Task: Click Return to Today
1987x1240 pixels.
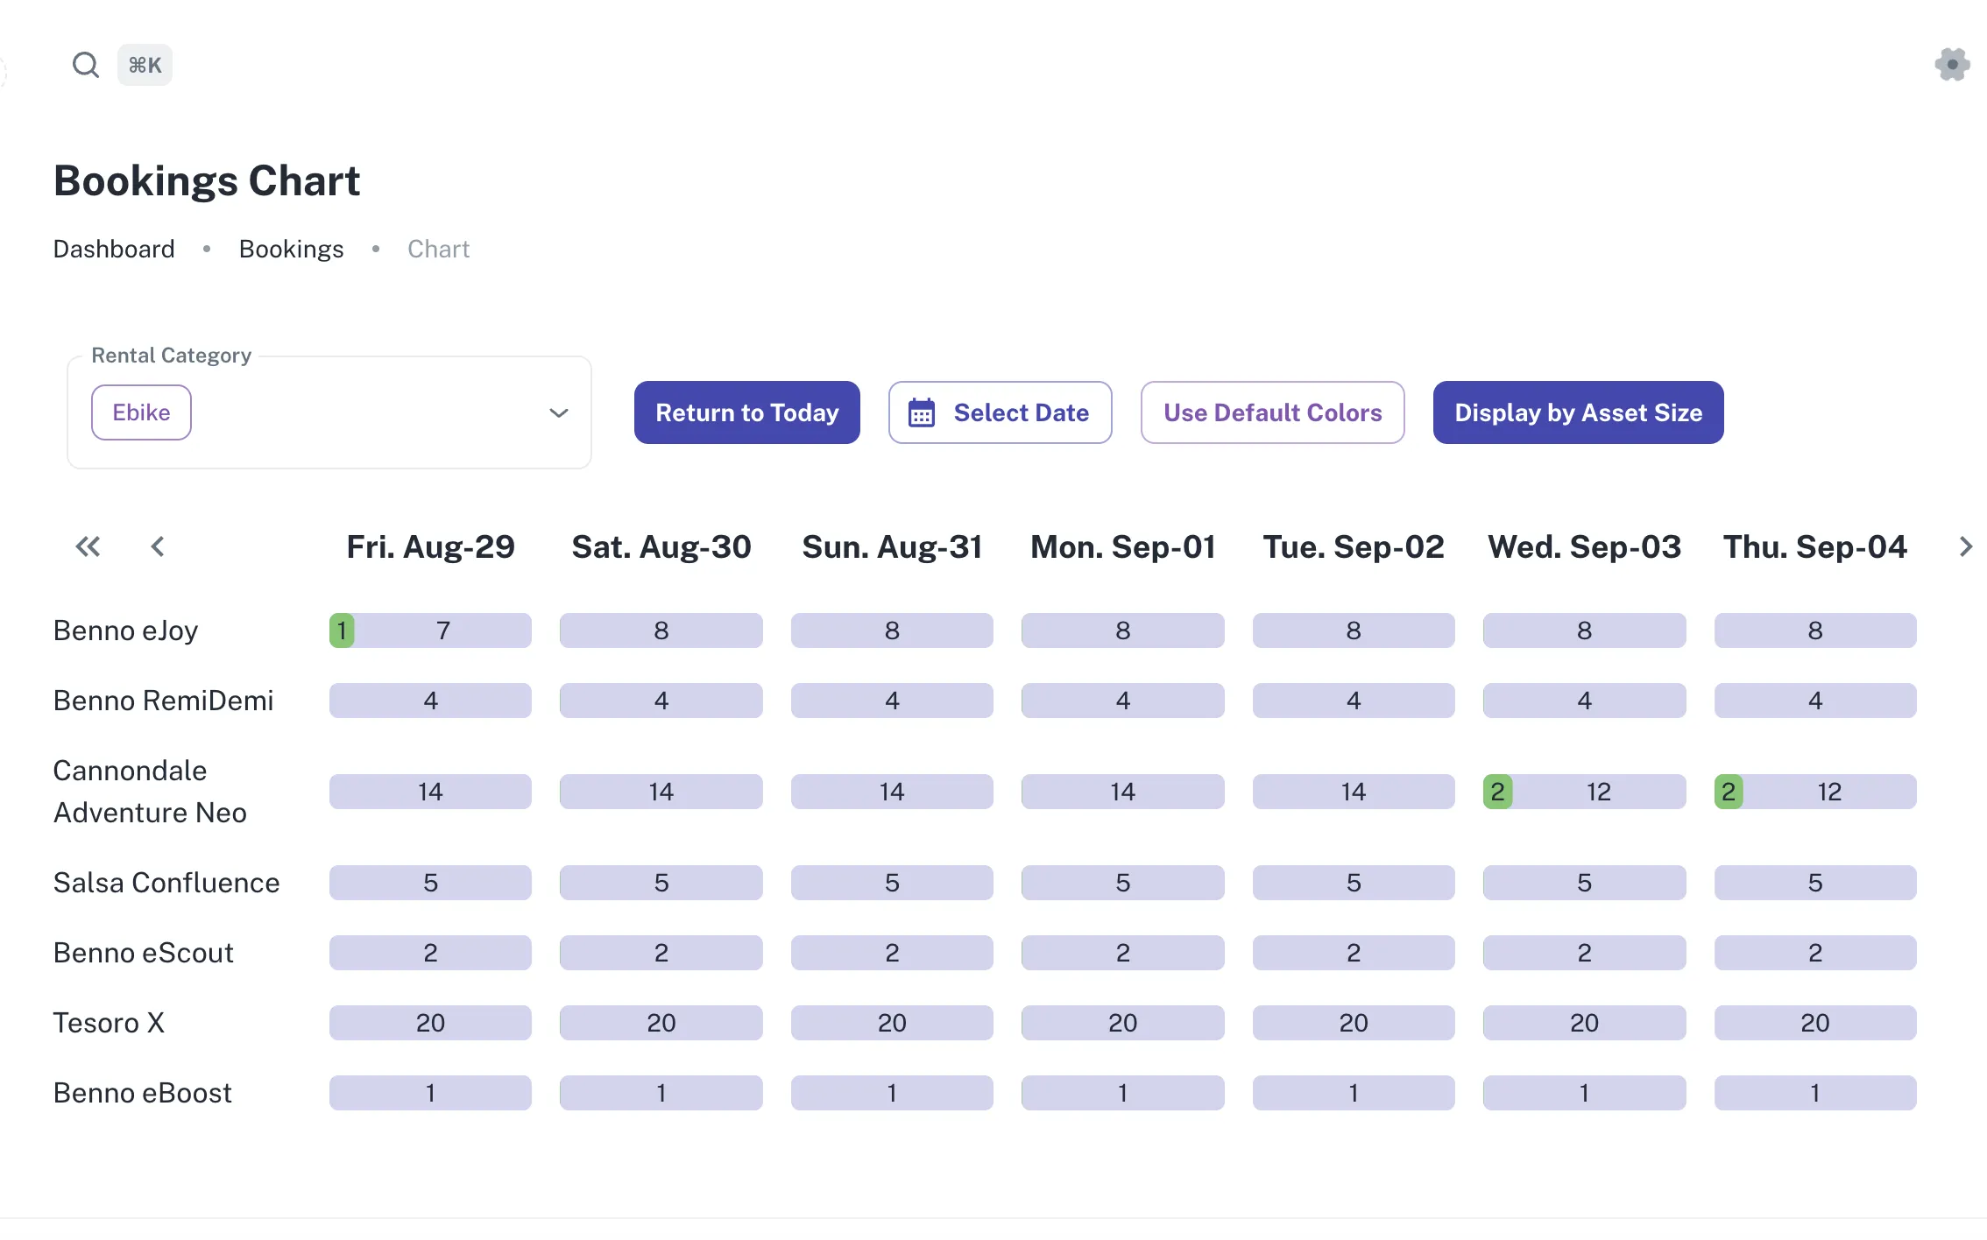Action: click(746, 412)
